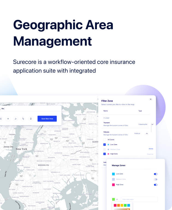Uncheck the Low Zone checkbox
172x210 pixels.
click(105, 144)
